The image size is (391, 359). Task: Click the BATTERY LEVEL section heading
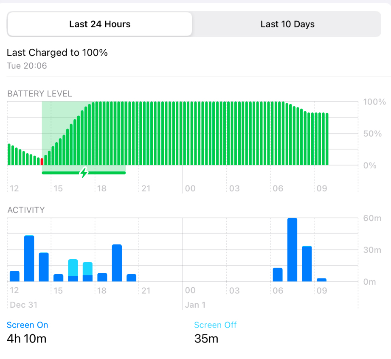[40, 94]
